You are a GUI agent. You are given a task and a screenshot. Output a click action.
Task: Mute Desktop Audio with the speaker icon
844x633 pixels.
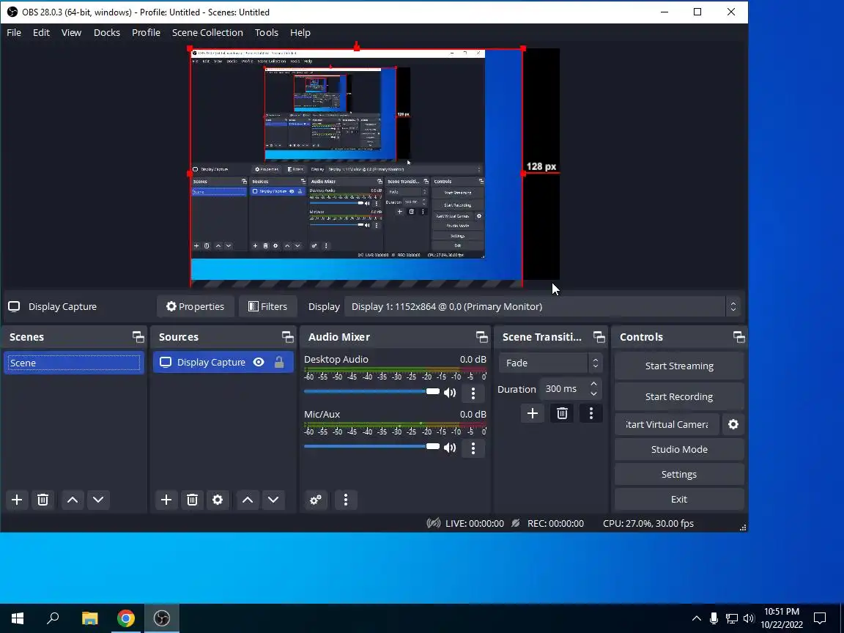pos(449,393)
